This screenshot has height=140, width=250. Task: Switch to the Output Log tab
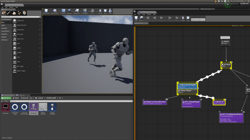click(x=20, y=95)
